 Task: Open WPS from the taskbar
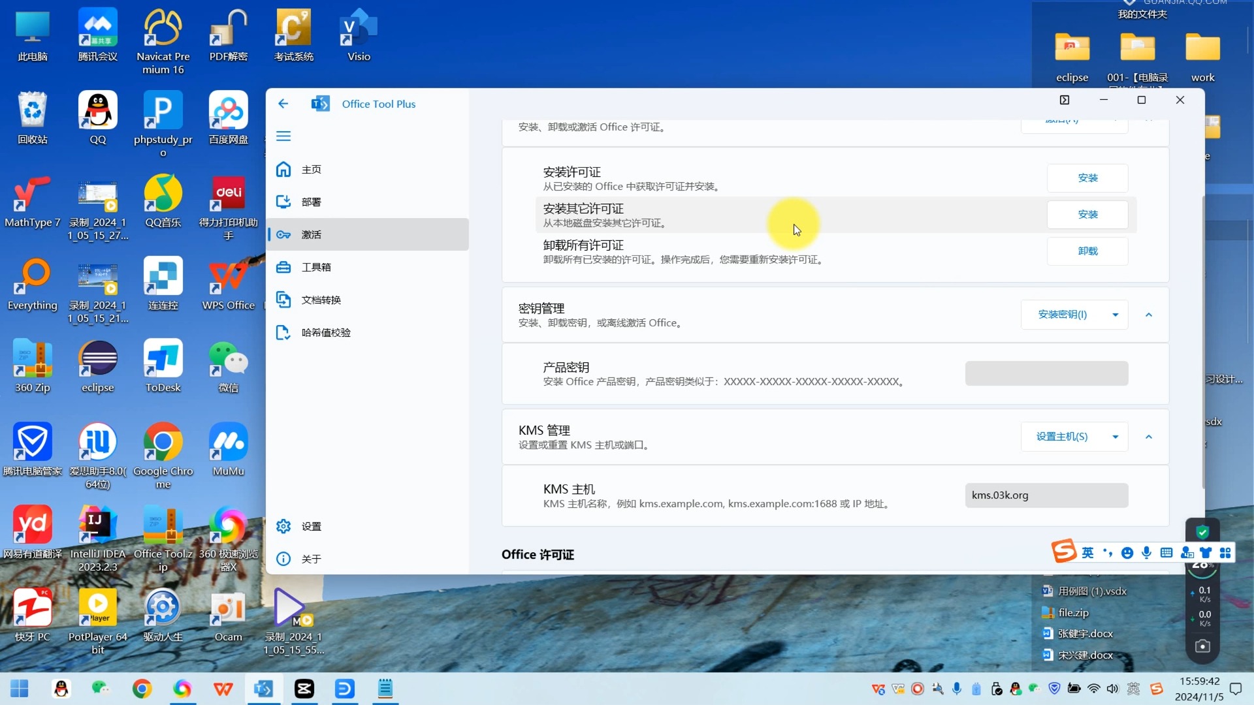pyautogui.click(x=223, y=689)
